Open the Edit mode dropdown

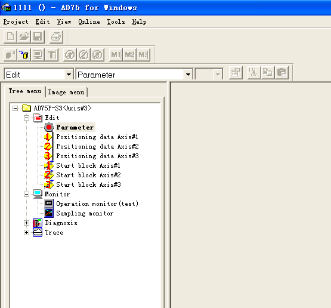[69, 75]
